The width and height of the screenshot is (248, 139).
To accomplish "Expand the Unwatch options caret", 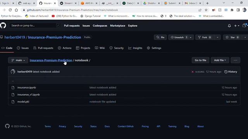I will click(x=191, y=37).
